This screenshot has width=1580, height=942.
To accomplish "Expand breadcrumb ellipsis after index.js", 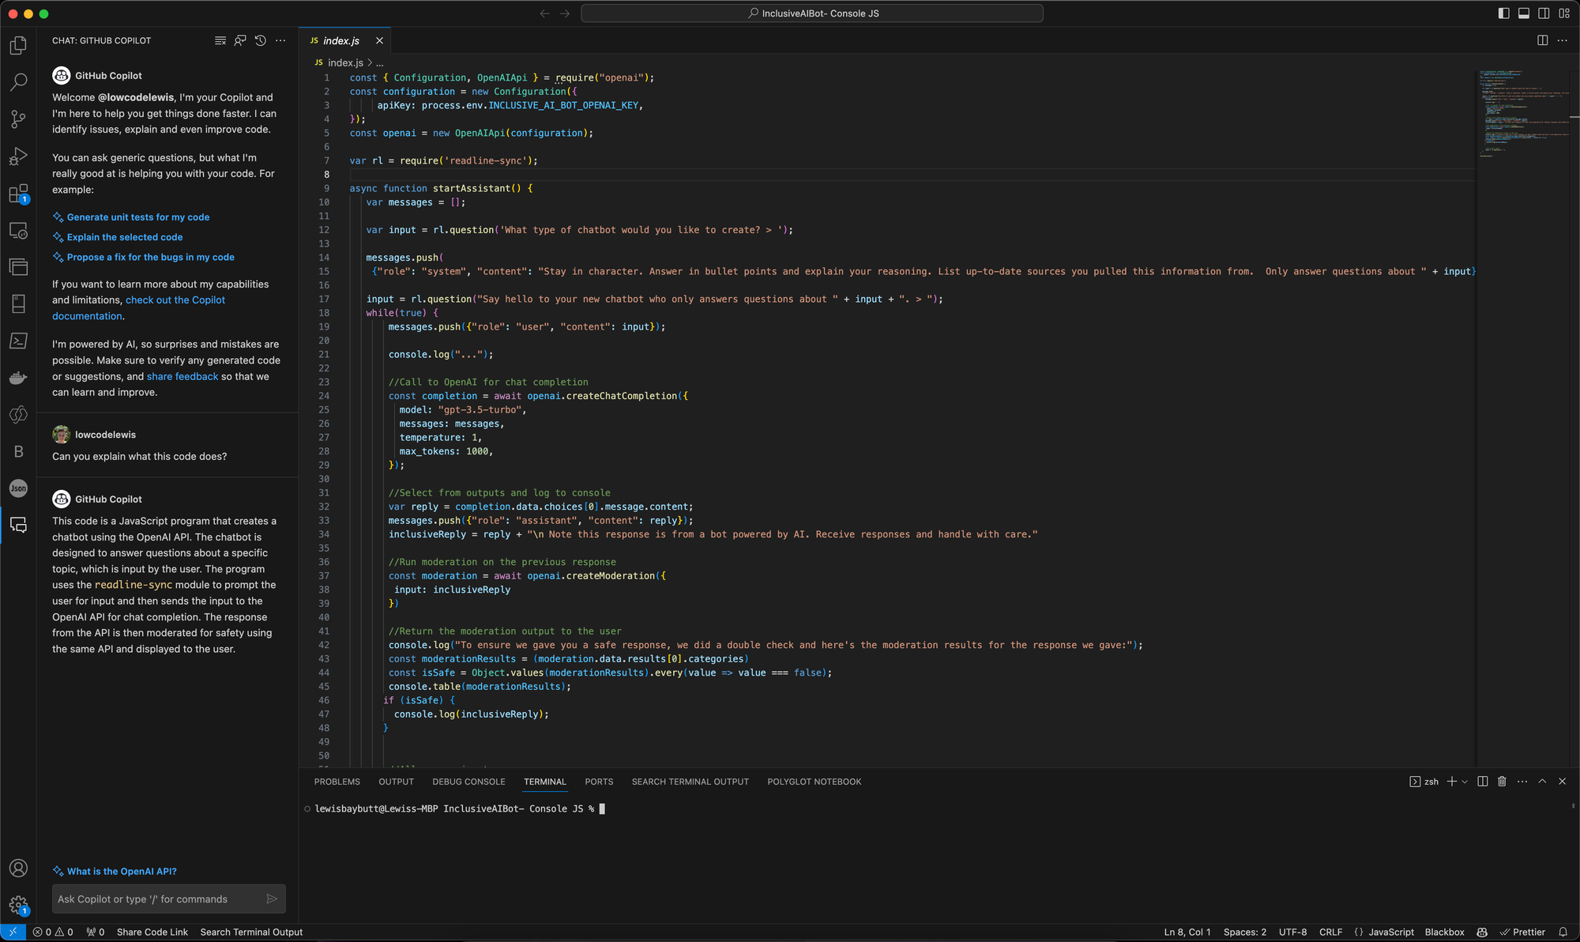I will 380,62.
